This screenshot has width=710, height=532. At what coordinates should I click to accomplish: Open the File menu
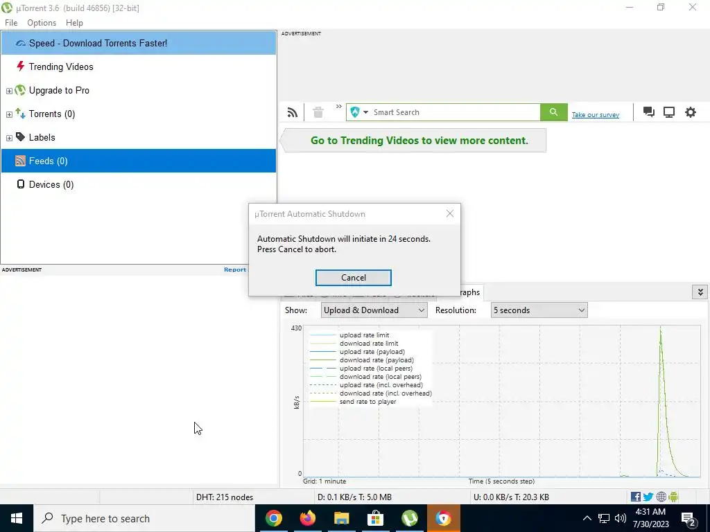[x=11, y=23]
